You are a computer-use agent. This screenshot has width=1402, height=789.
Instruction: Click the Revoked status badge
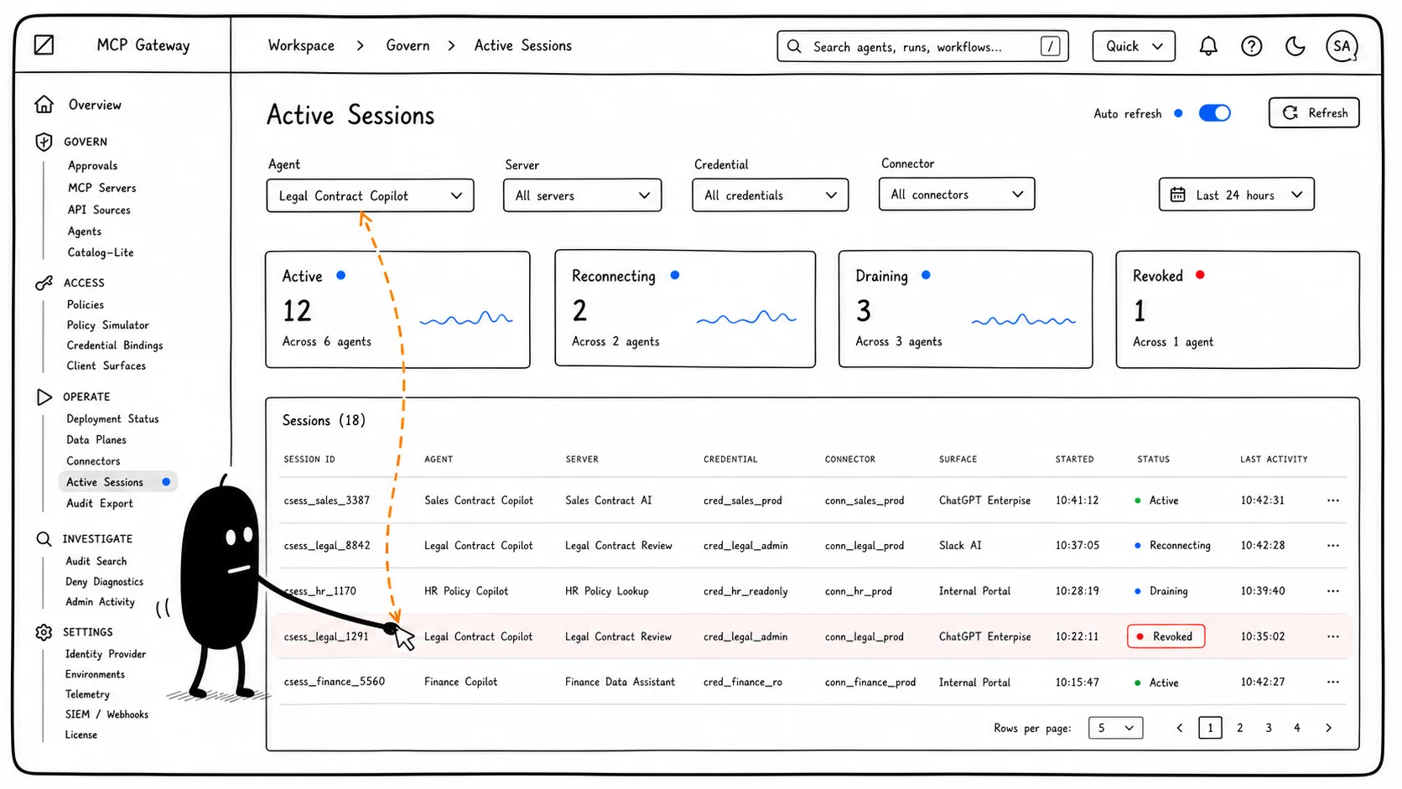coord(1166,636)
